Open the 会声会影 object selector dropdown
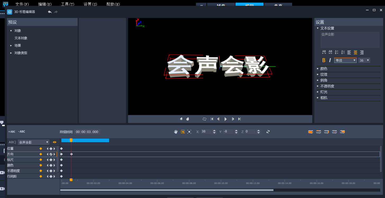The width and height of the screenshot is (385, 198). coord(34,142)
